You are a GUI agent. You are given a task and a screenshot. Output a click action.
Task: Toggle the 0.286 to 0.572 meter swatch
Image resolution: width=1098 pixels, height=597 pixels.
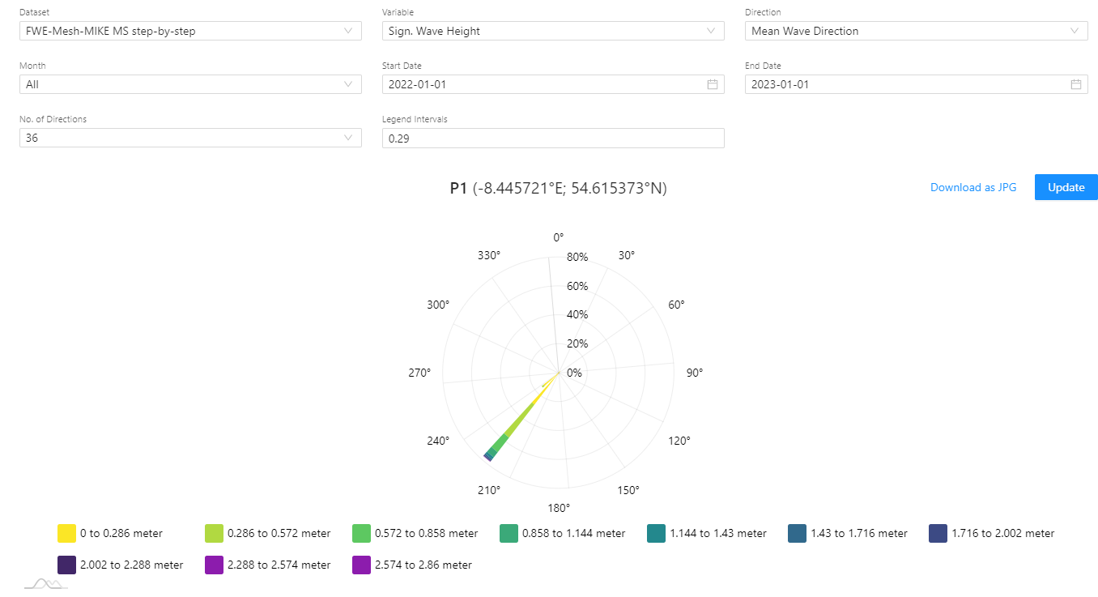coord(215,533)
